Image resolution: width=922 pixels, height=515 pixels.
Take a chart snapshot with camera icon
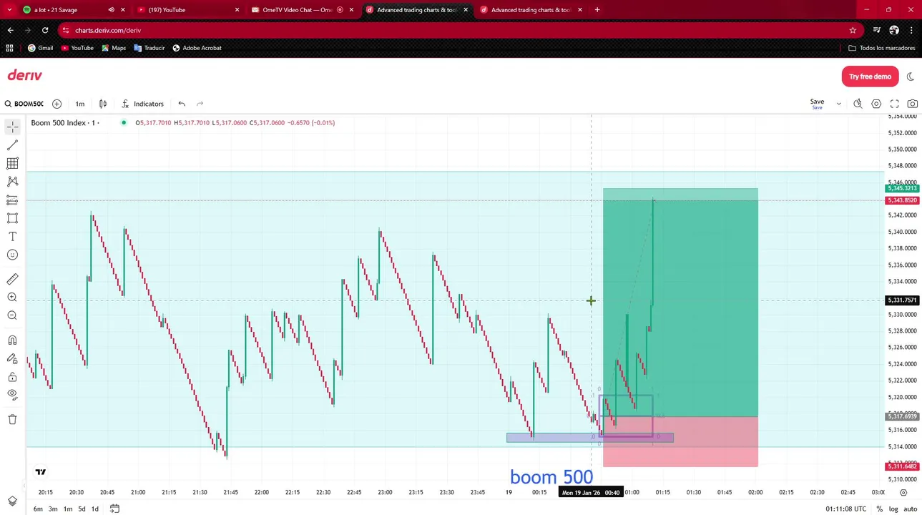click(x=913, y=104)
